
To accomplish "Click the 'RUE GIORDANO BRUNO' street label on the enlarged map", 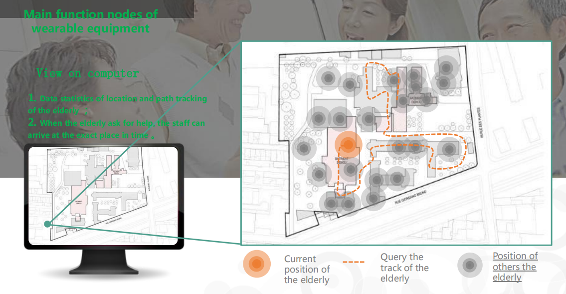I will 410,197.
